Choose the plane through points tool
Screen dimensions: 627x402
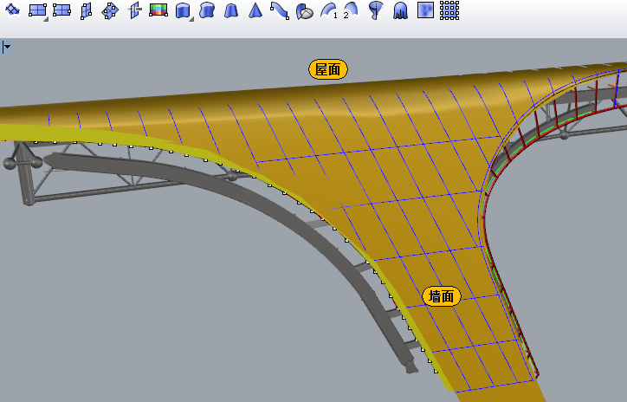click(109, 11)
